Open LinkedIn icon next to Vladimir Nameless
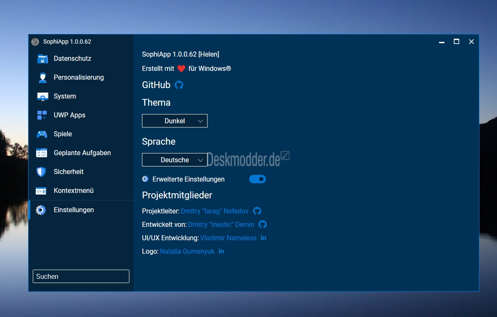Screen dimensions: 497x317 click(x=263, y=238)
